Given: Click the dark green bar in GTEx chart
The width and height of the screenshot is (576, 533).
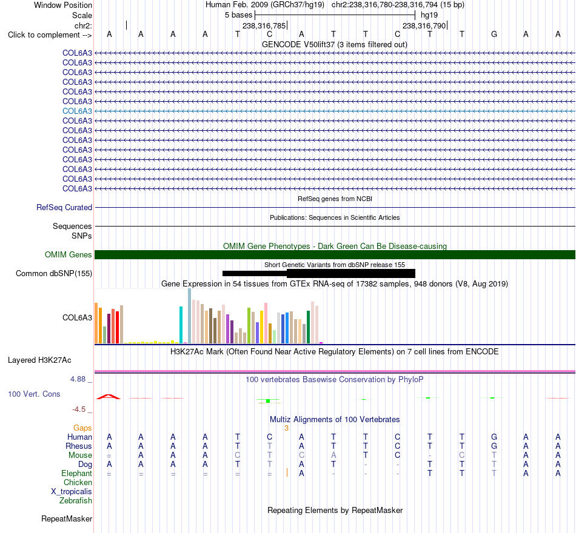Looking at the screenshot, I should (308, 327).
